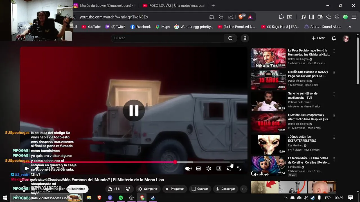Open the Maps bookmark
This screenshot has width=360, height=202.
[163, 27]
